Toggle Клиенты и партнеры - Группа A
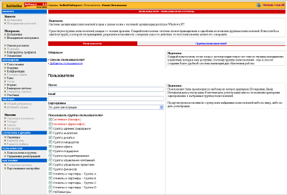Viewport: 287px width, 195px height. coord(50,174)
